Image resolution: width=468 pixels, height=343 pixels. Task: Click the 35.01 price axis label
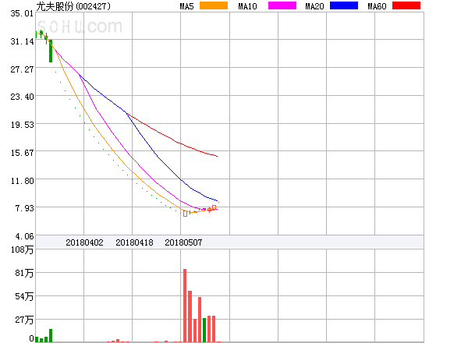click(22, 13)
